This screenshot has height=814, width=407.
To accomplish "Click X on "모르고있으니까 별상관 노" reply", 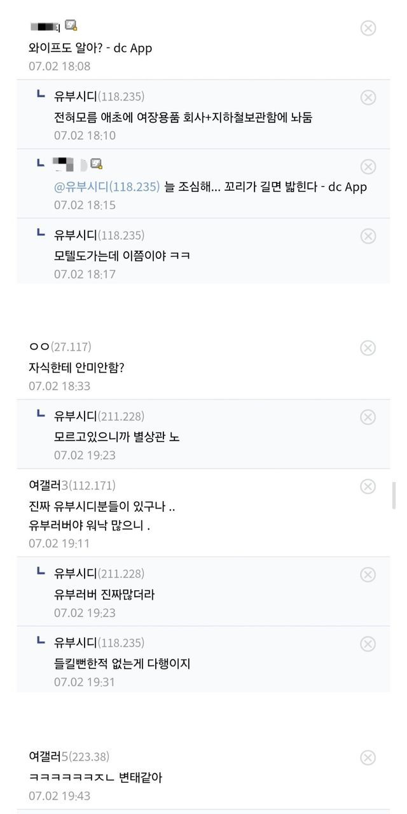I will click(x=368, y=417).
